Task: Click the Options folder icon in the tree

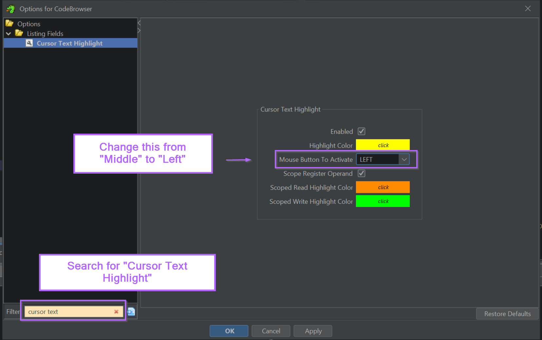Action: 9,23
